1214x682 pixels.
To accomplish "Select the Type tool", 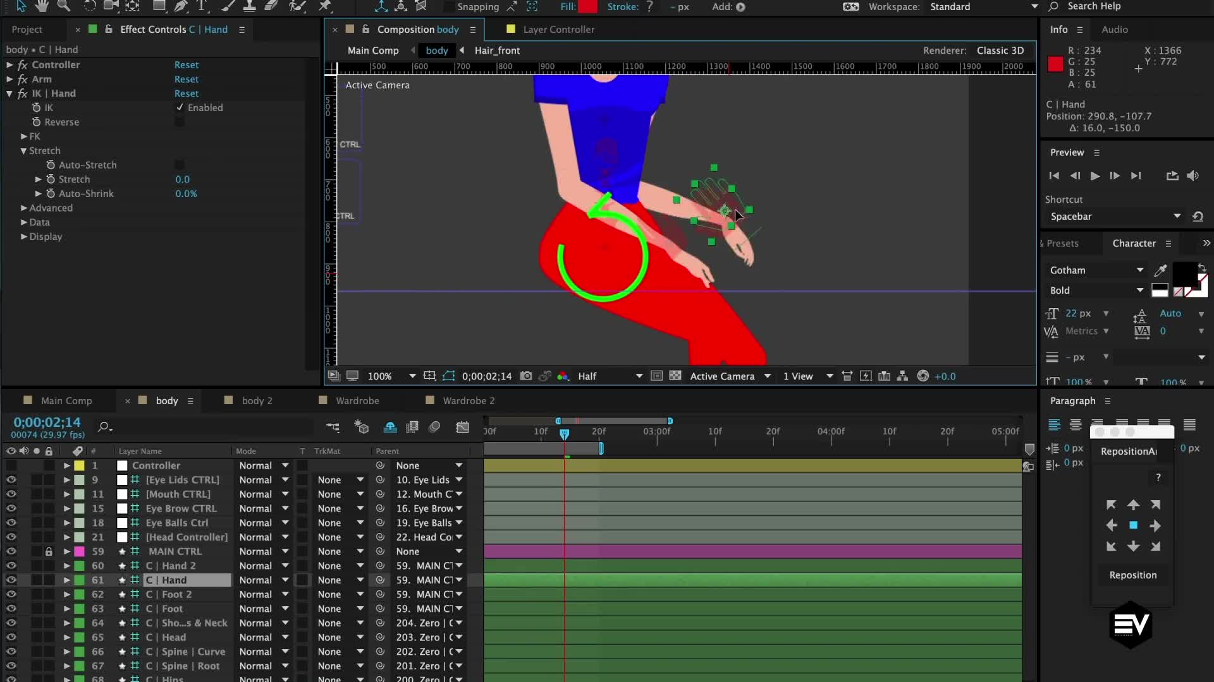I will [x=202, y=6].
